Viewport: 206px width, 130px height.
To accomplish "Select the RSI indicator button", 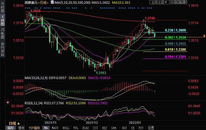I will [x=124, y=128].
